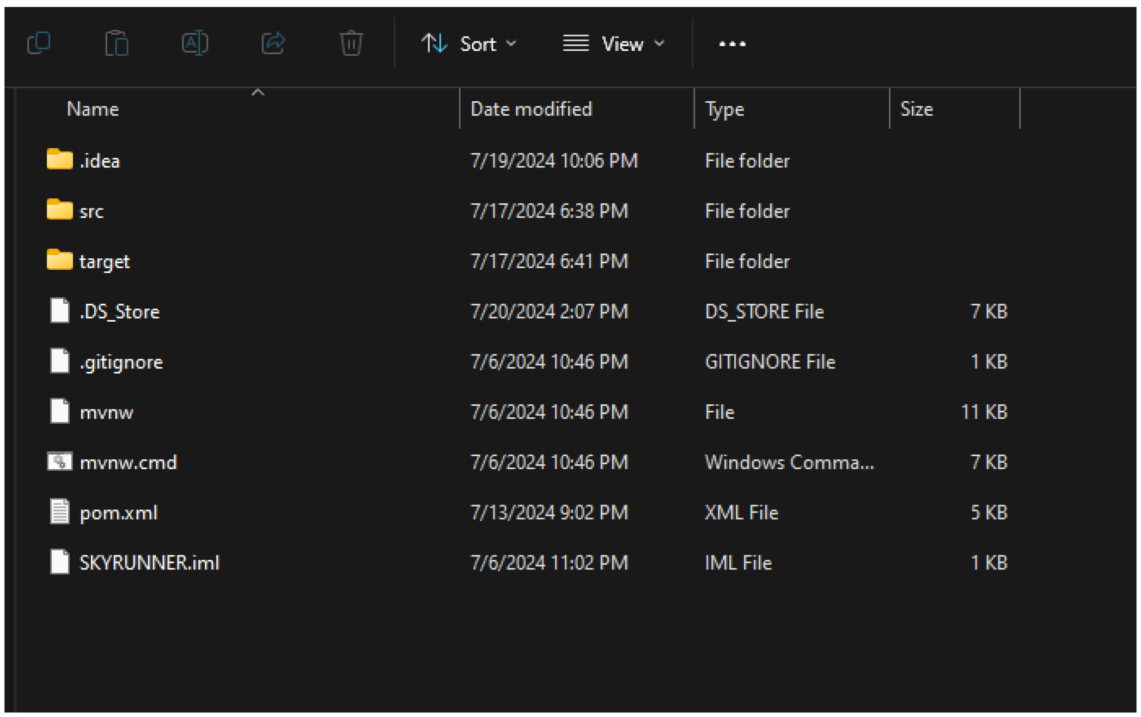Image resolution: width=1141 pixels, height=717 pixels.
Task: Click the Copy icon in the toolbar
Action: 40,44
